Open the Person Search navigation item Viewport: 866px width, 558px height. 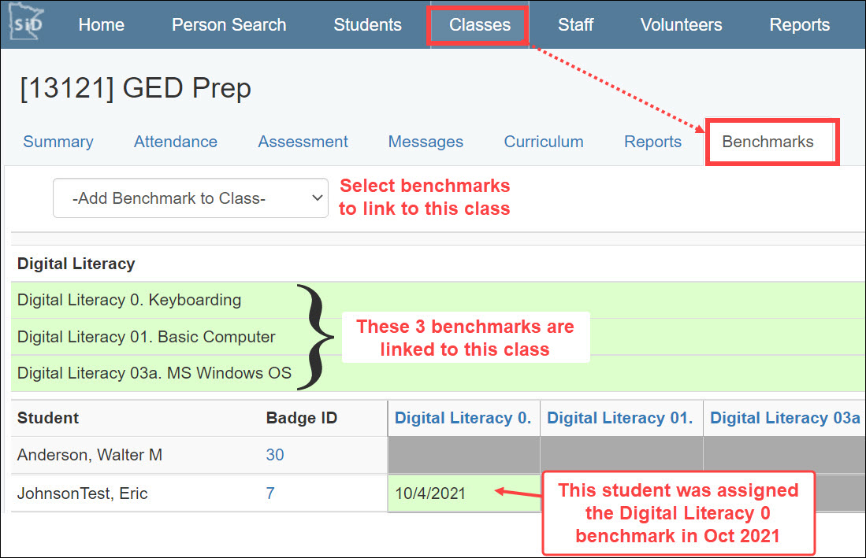(x=229, y=24)
